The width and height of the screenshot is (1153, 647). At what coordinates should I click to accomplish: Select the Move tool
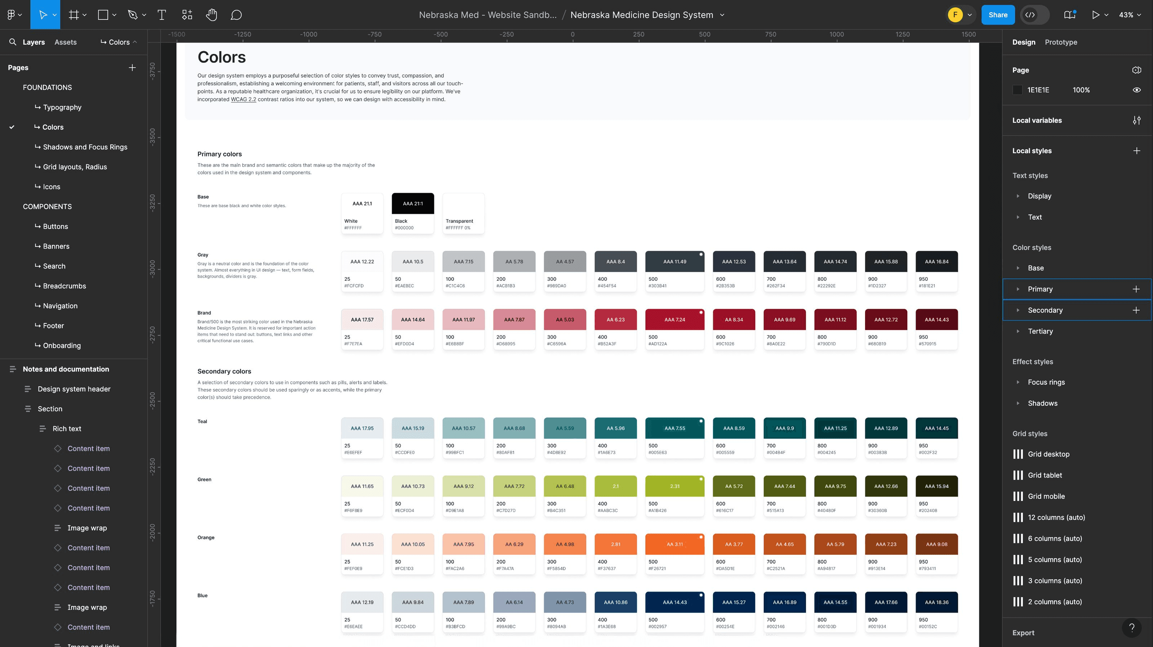(43, 15)
